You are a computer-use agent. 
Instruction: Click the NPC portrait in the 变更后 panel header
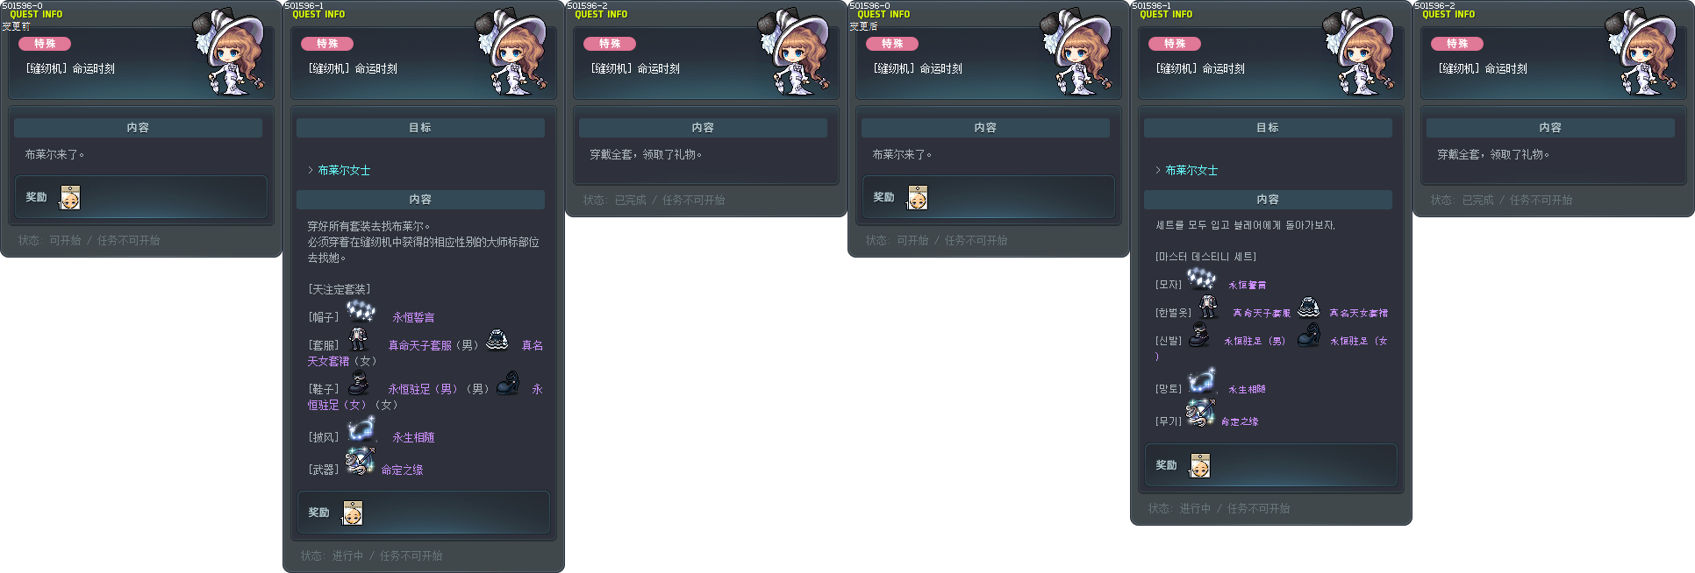point(1076,53)
